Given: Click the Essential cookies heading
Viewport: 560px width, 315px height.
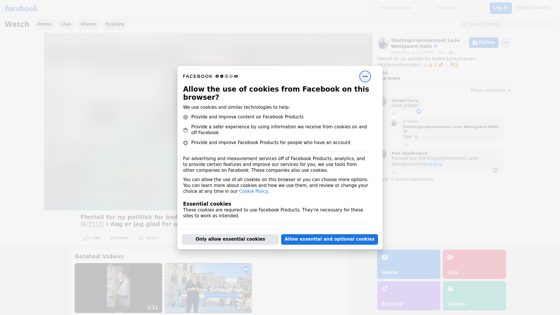Looking at the screenshot, I should 207,204.
